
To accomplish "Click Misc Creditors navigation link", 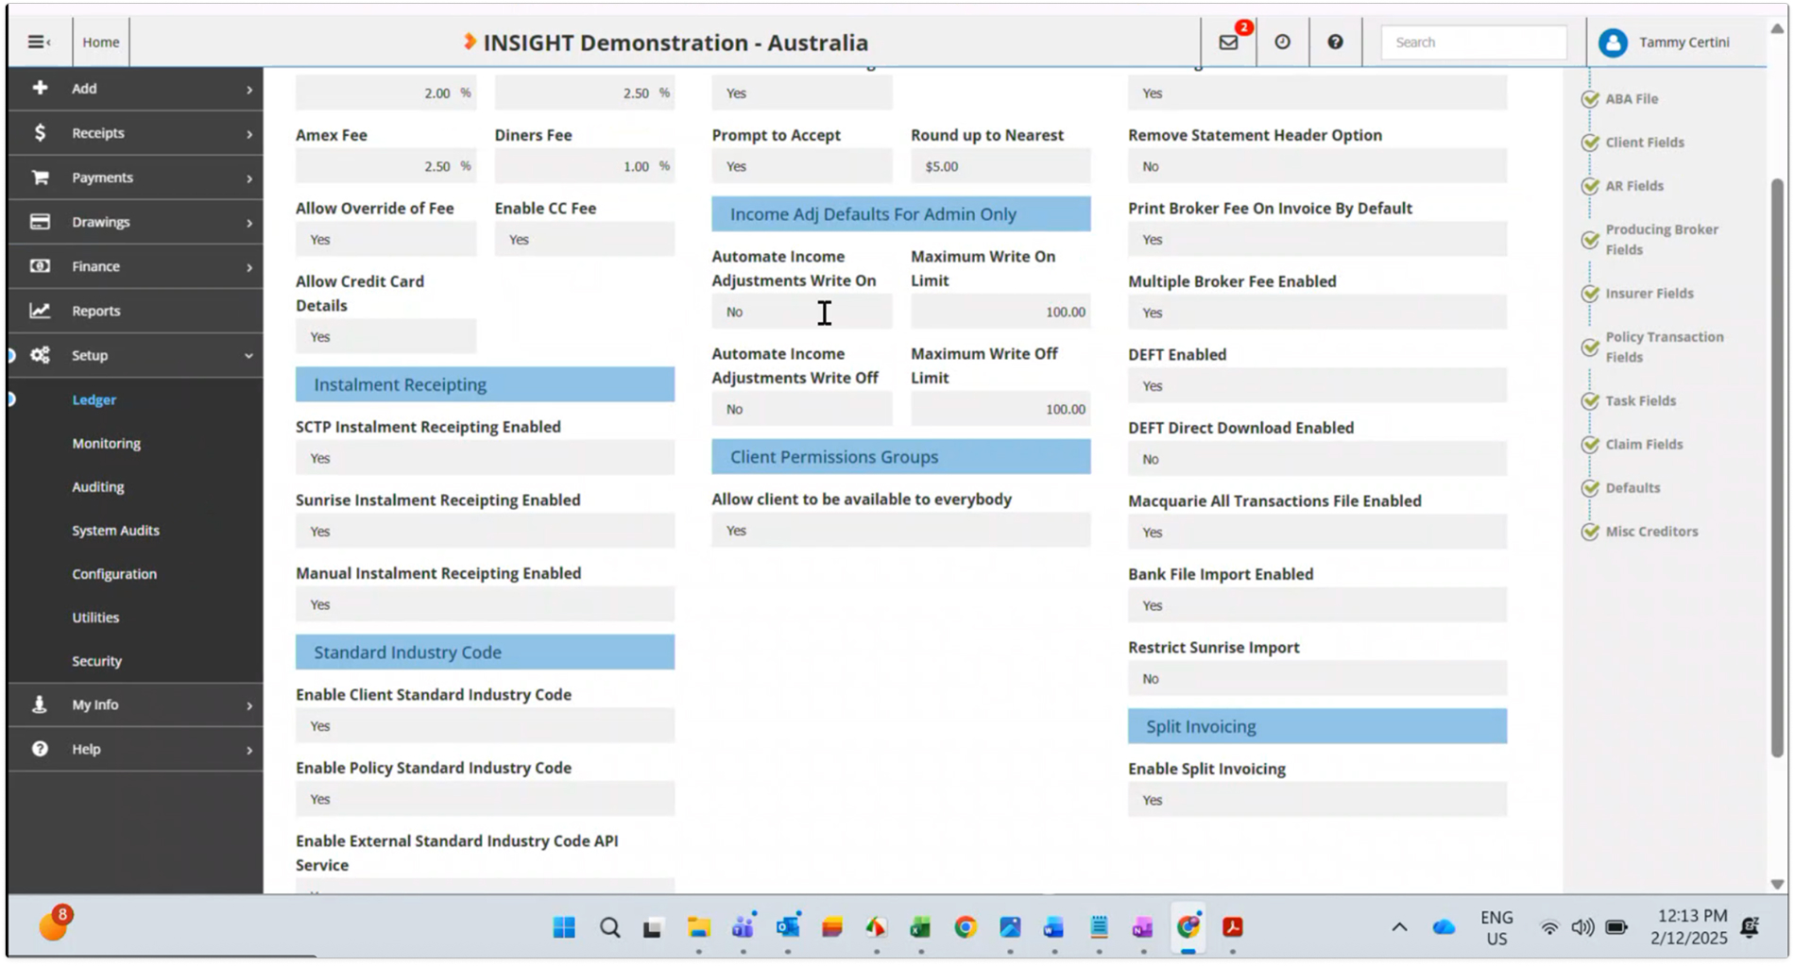I will pos(1651,531).
